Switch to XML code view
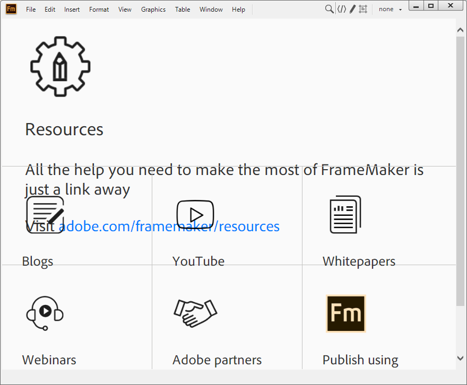 coord(341,9)
